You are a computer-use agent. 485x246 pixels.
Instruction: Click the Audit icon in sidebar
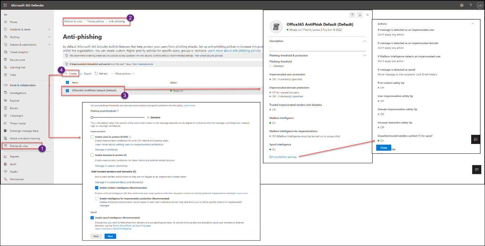coord(5,164)
